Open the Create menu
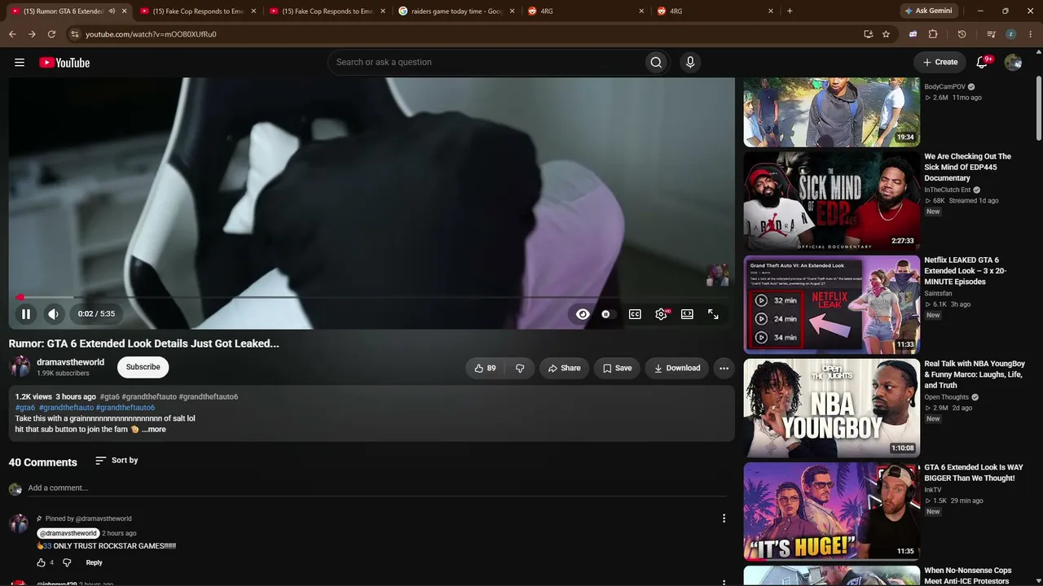The height and width of the screenshot is (586, 1043). tap(940, 63)
